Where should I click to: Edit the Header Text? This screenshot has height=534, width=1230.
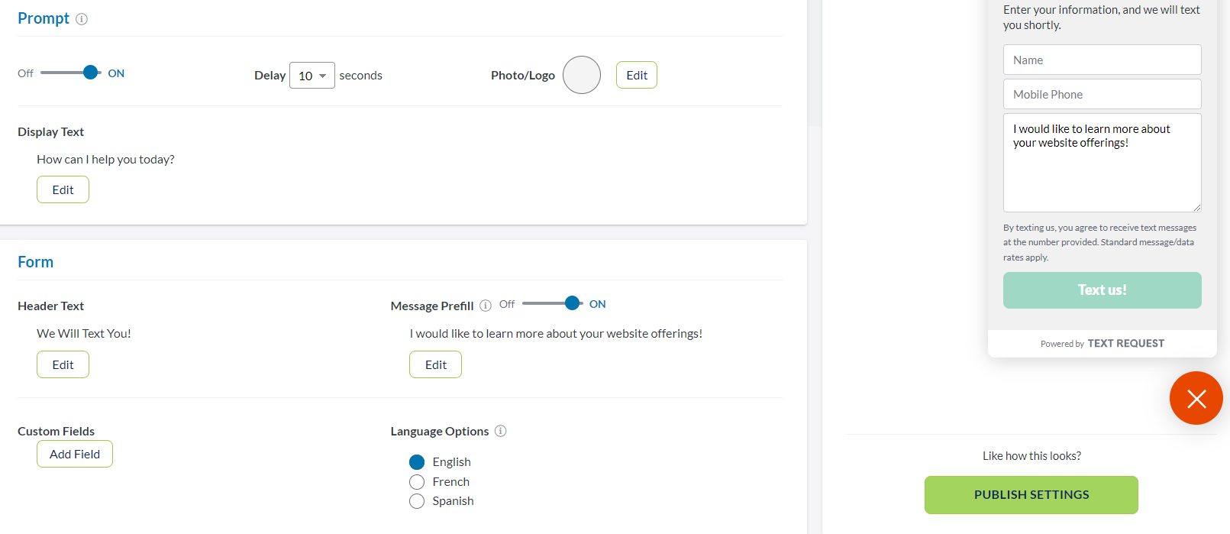coord(63,364)
